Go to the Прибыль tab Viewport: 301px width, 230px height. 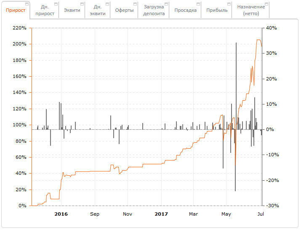[216, 10]
